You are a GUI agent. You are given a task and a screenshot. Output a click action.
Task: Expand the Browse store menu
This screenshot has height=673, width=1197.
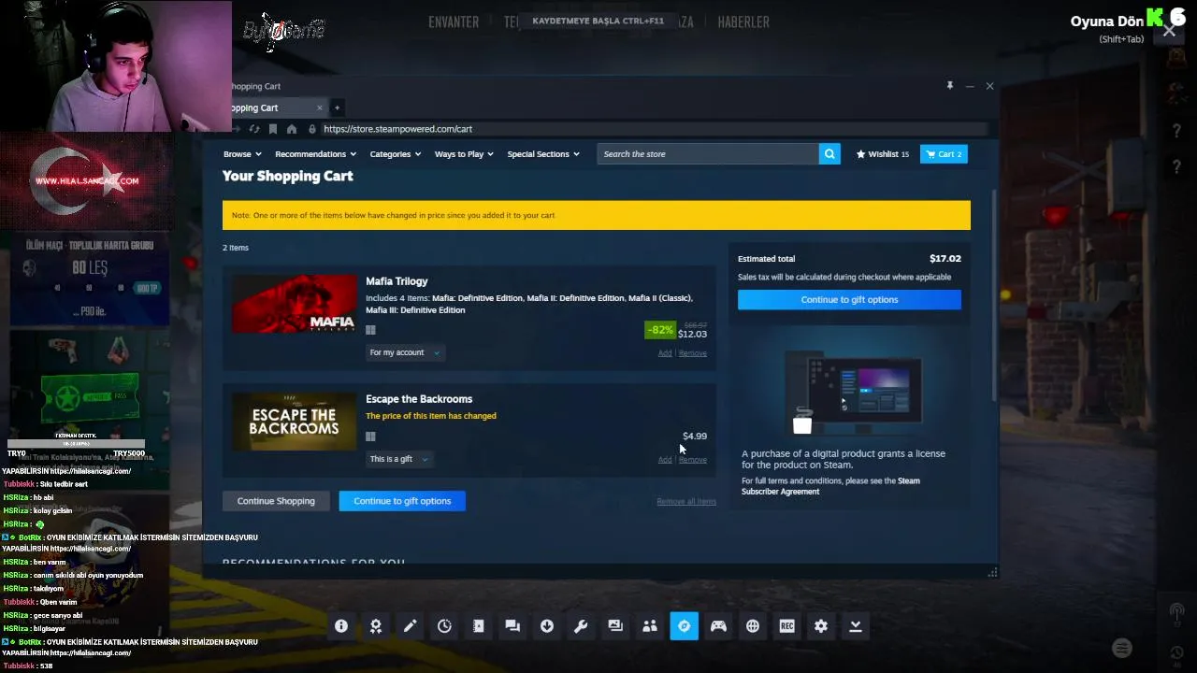242,154
